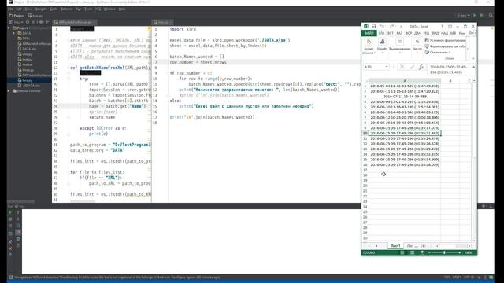
Task: Switch Excel to Page Break Preview icon
Action: click(x=422, y=253)
